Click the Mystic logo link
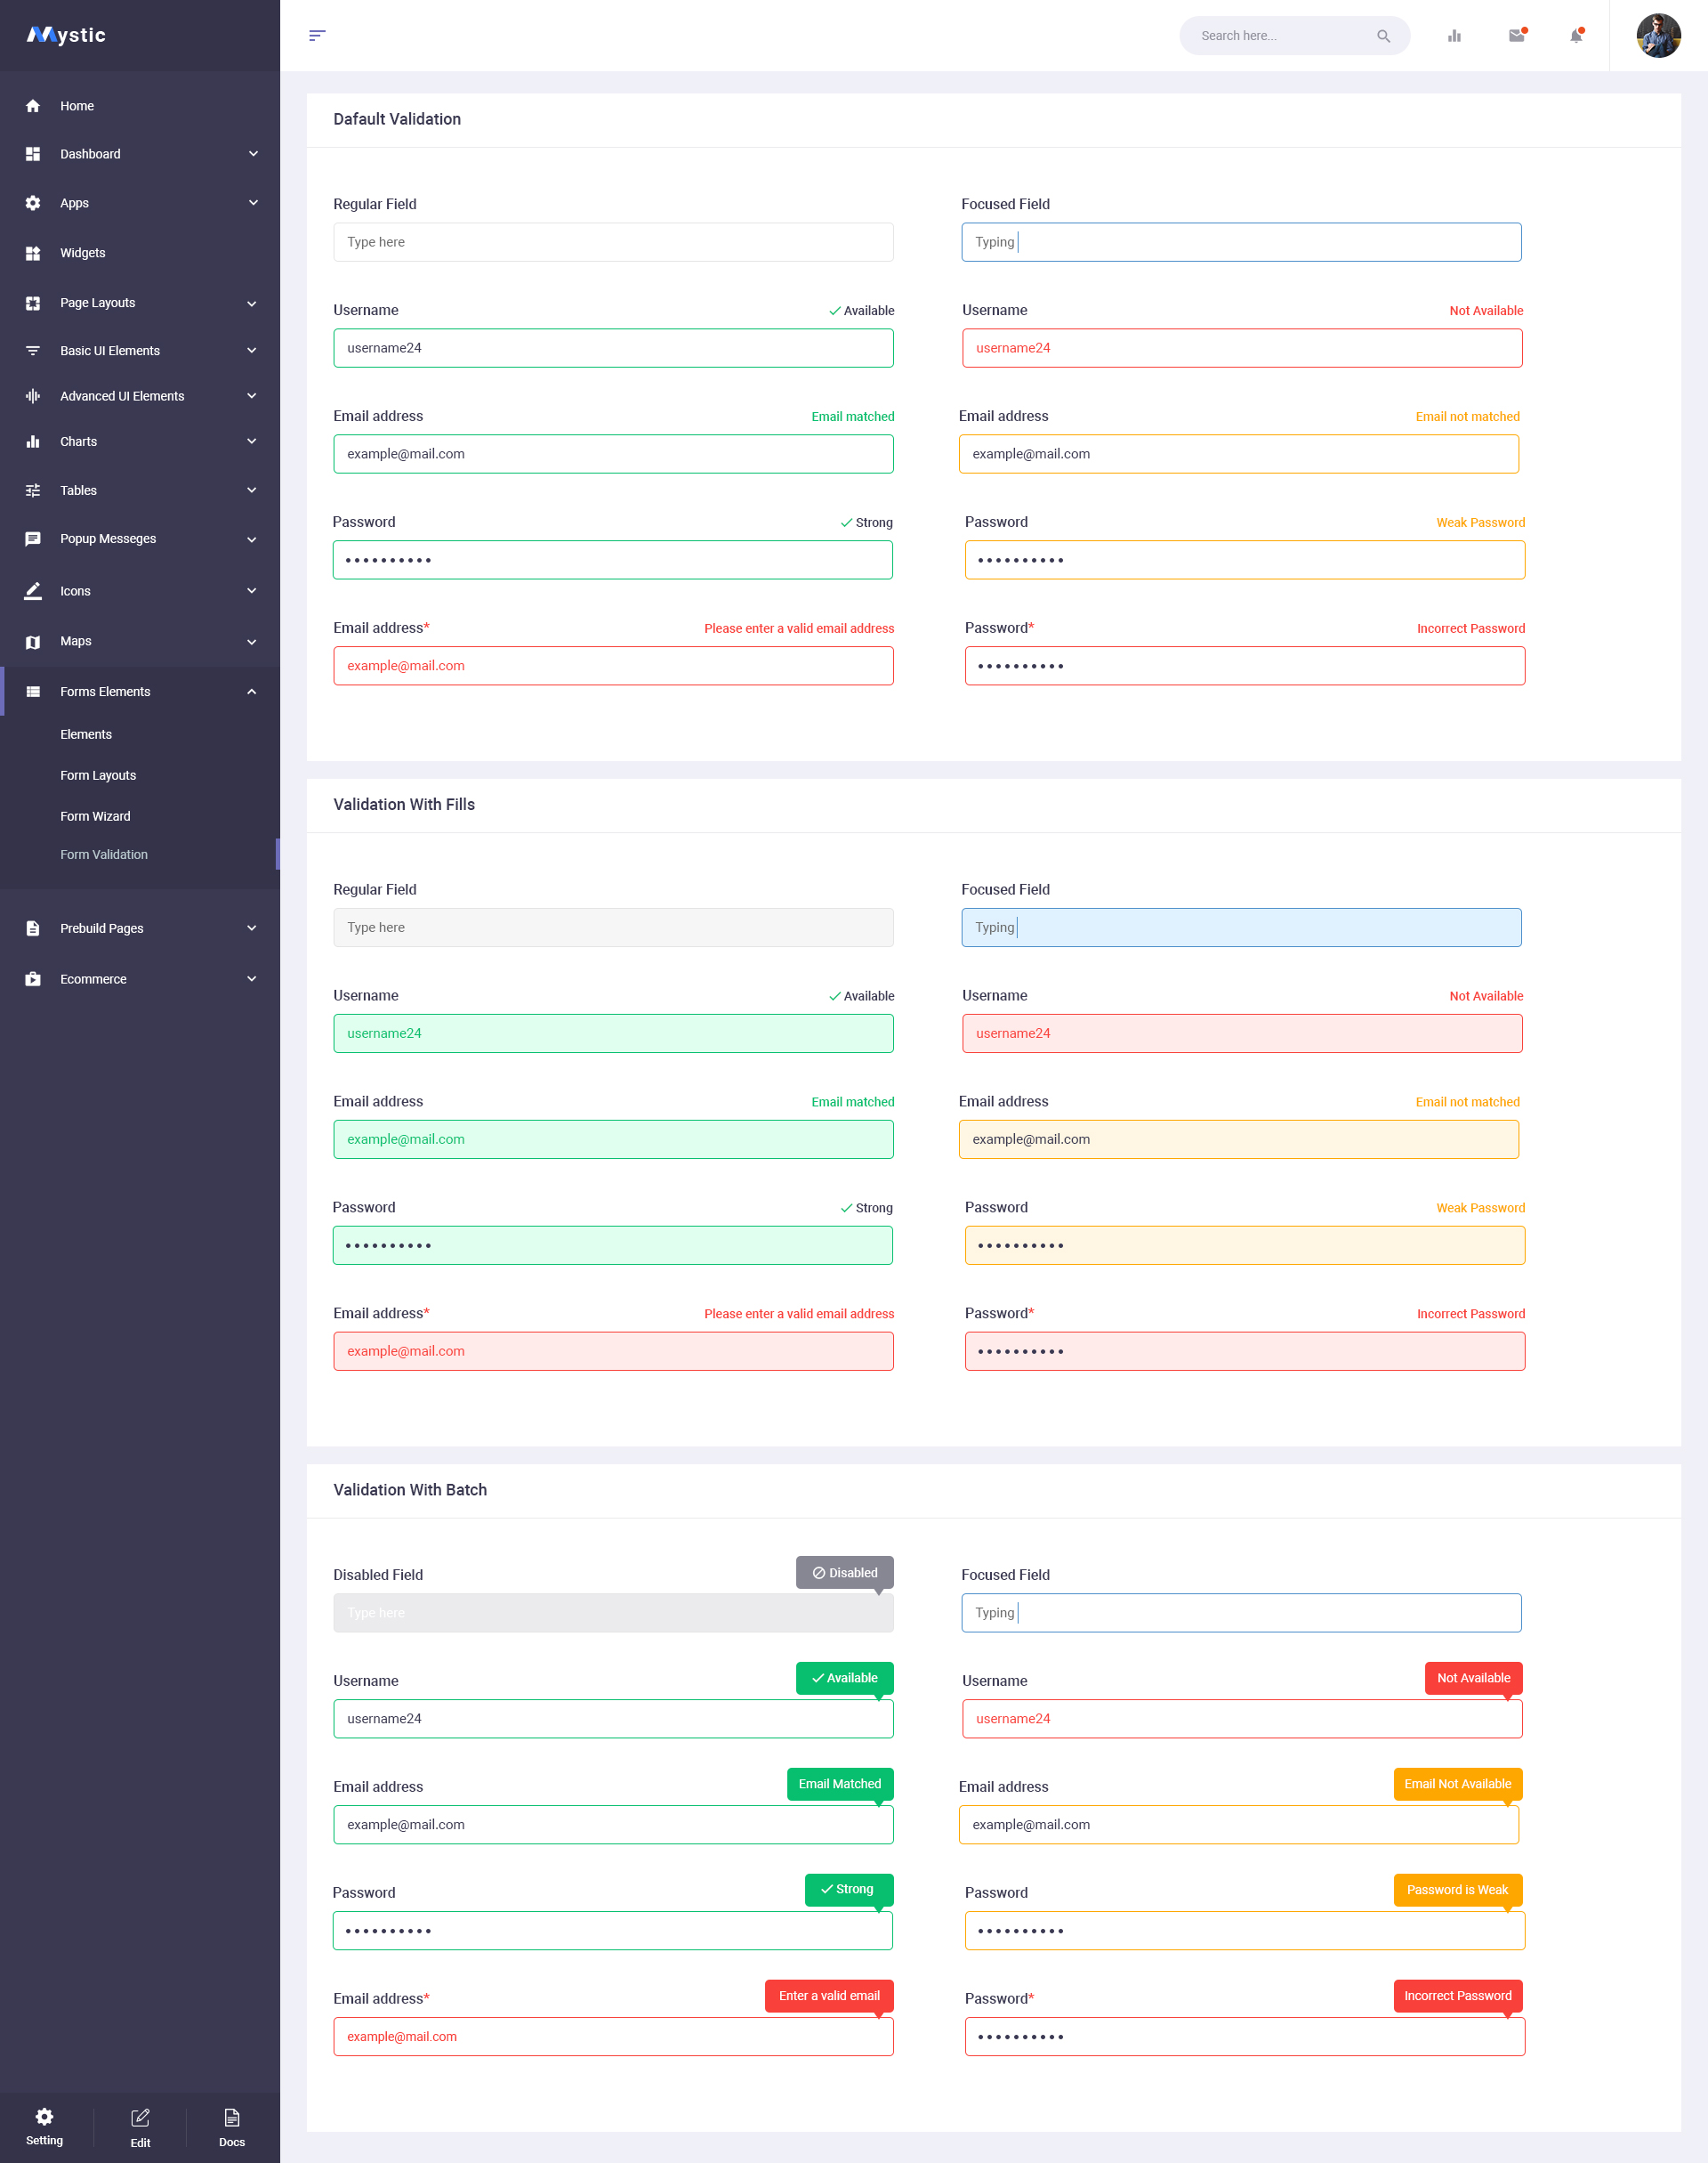Screen dimensions: 1708x2163 [67, 35]
